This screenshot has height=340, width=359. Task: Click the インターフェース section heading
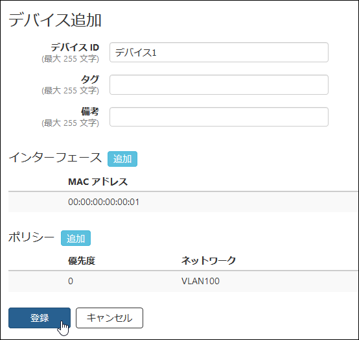click(x=55, y=158)
